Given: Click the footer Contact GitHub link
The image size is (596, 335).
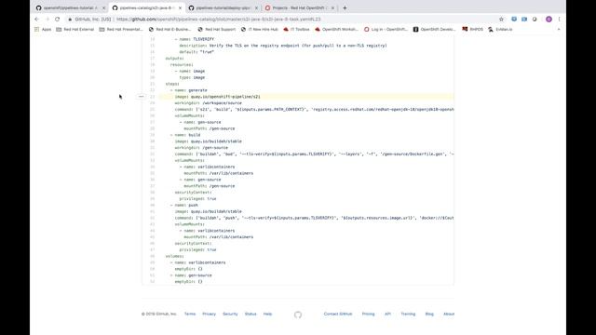Looking at the screenshot, I should click(x=338, y=314).
